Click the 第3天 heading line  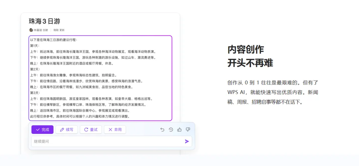(35, 93)
